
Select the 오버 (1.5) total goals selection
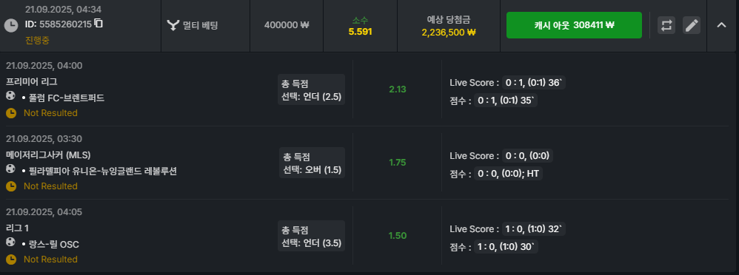tap(312, 171)
